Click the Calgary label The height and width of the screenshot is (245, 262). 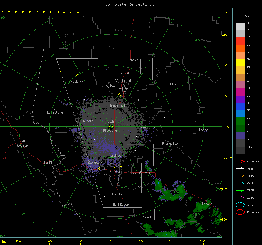click(114, 171)
